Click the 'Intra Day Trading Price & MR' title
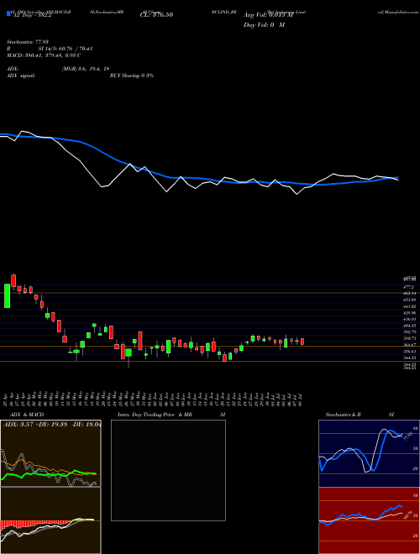The width and height of the screenshot is (420, 554). pyautogui.click(x=155, y=415)
